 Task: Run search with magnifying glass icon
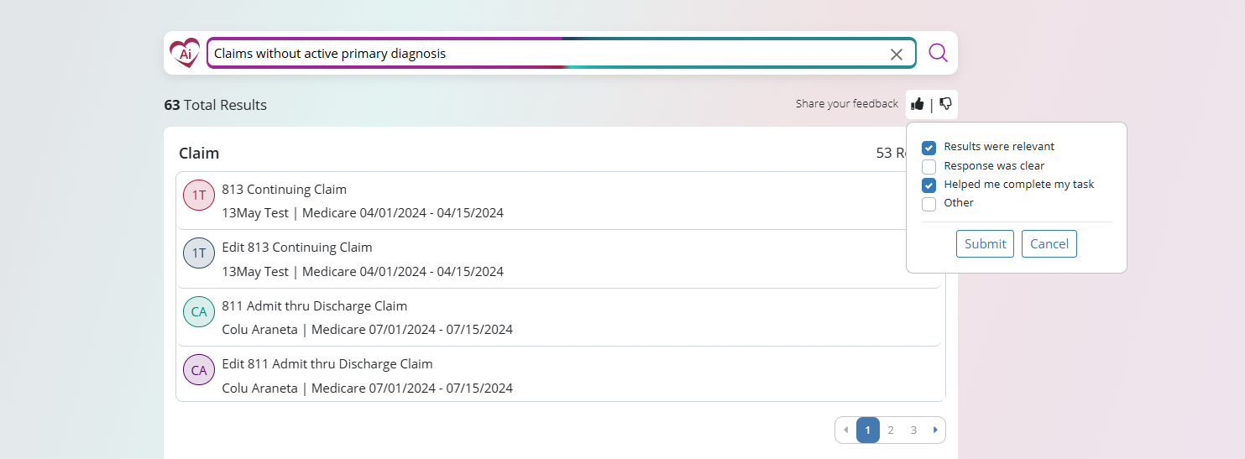pos(938,54)
